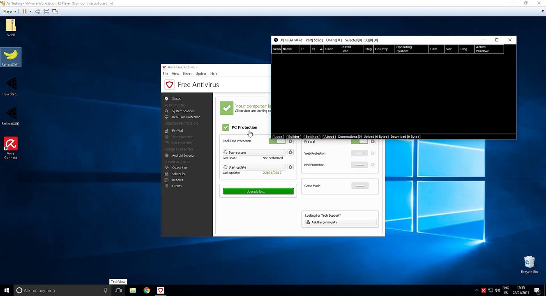Open njRAT Builder link
Image resolution: width=546 pixels, height=296 pixels.
[294, 136]
